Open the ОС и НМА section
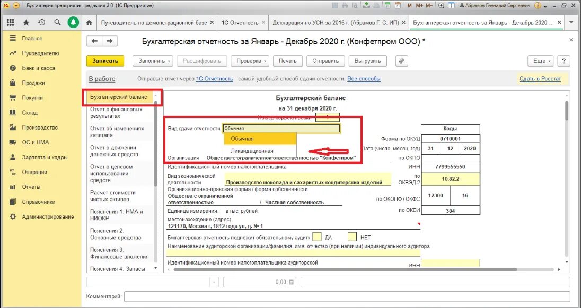 pyautogui.click(x=35, y=142)
